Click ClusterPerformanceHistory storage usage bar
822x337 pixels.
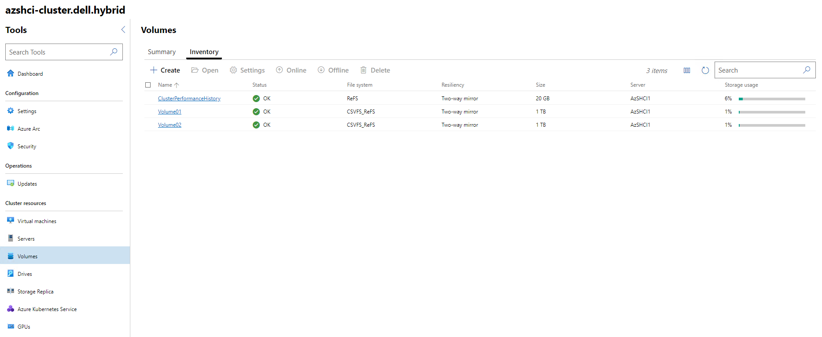771,99
